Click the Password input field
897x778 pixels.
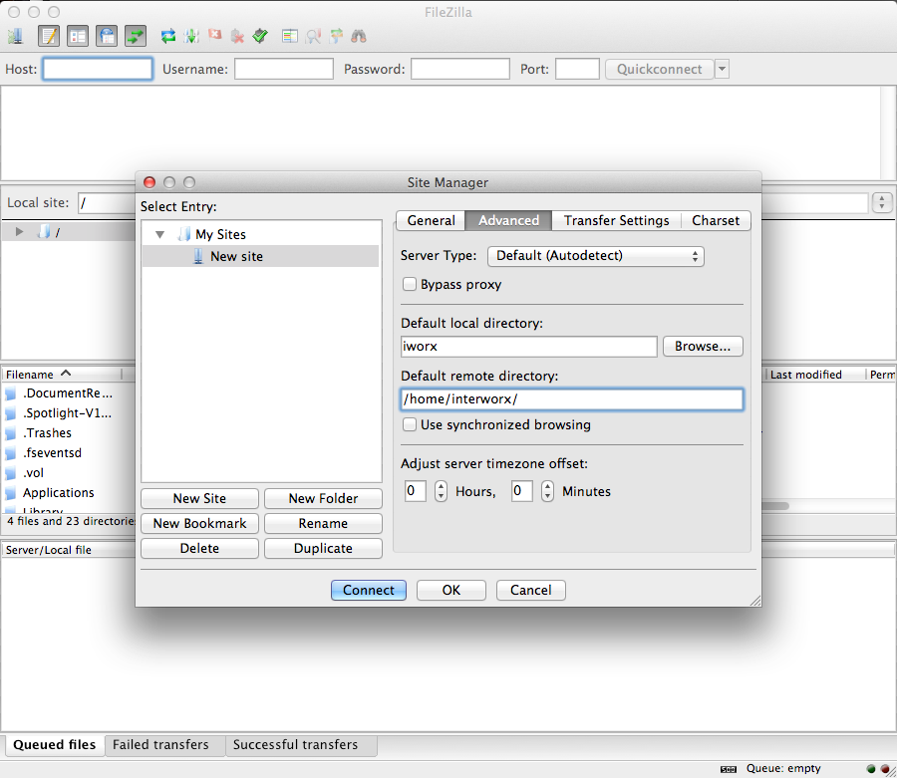[459, 69]
